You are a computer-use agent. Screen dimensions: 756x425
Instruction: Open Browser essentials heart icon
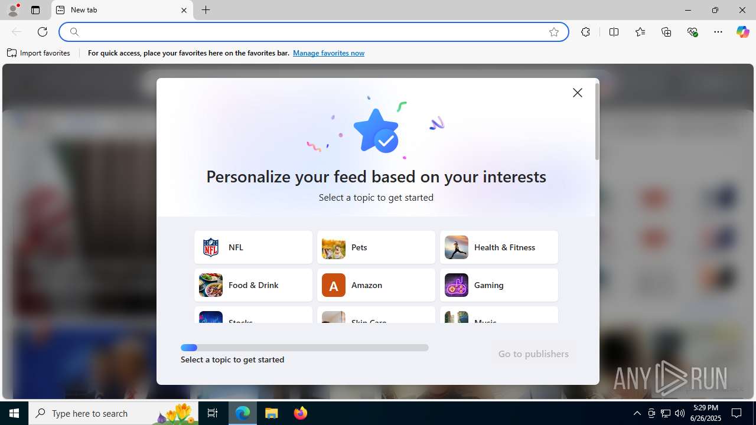692,32
